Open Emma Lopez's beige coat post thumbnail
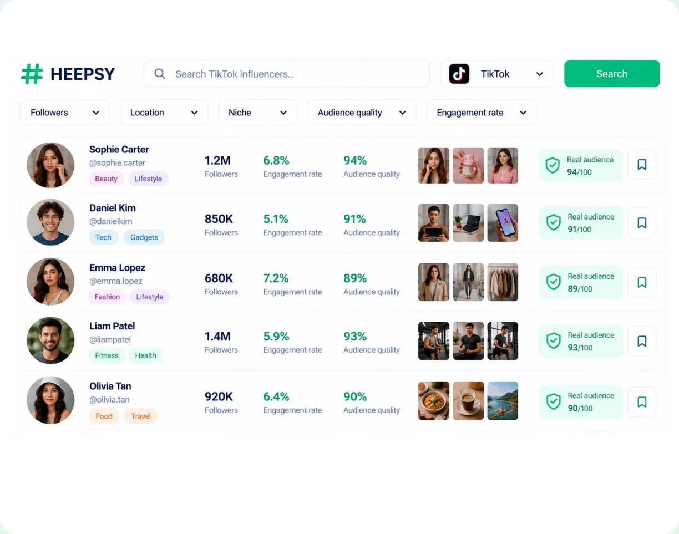 pos(434,282)
